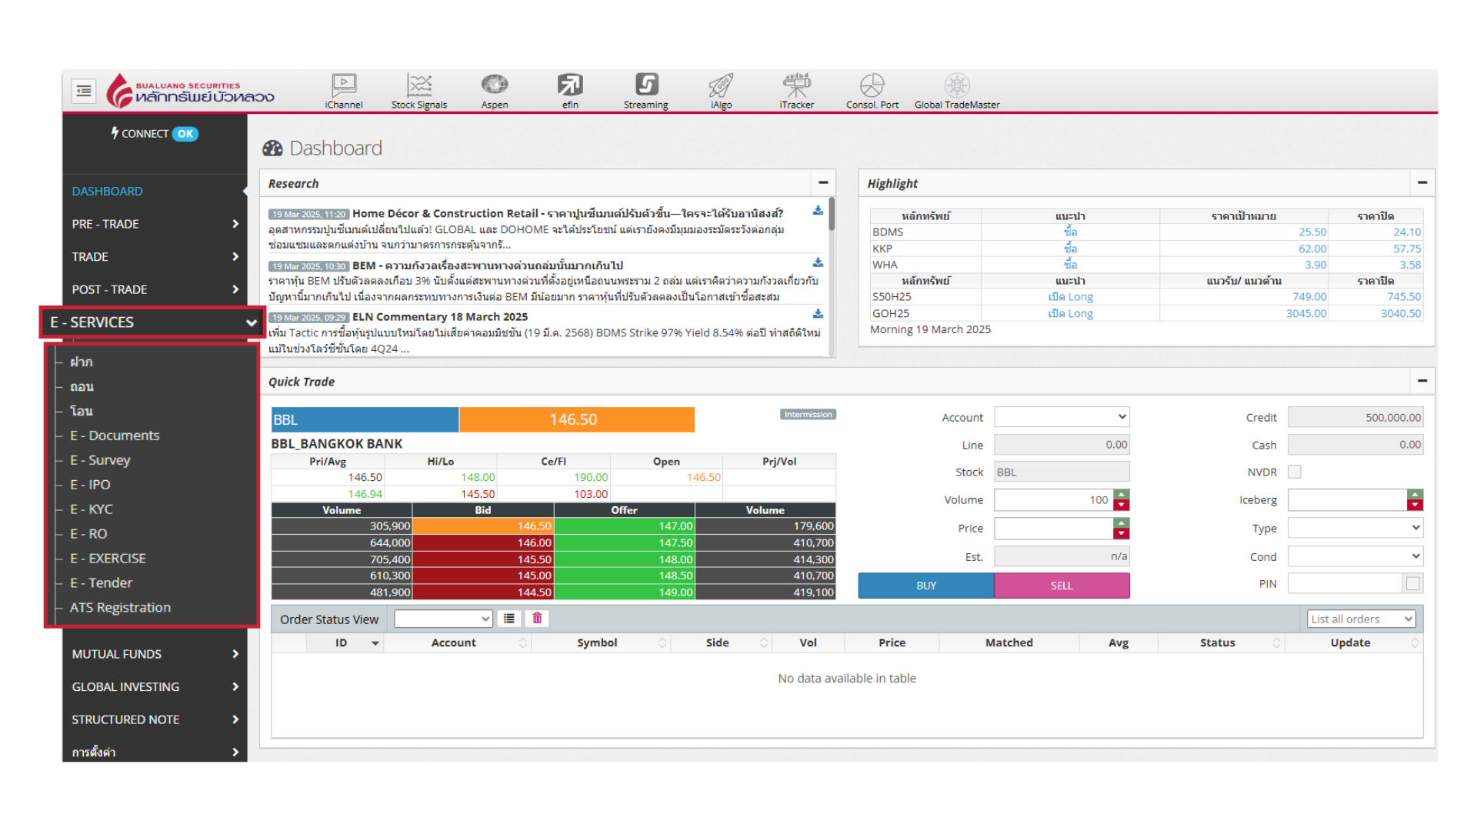Viewport: 1477px width, 831px height.
Task: Click the orange 146.50 best bid cell
Action: [483, 526]
